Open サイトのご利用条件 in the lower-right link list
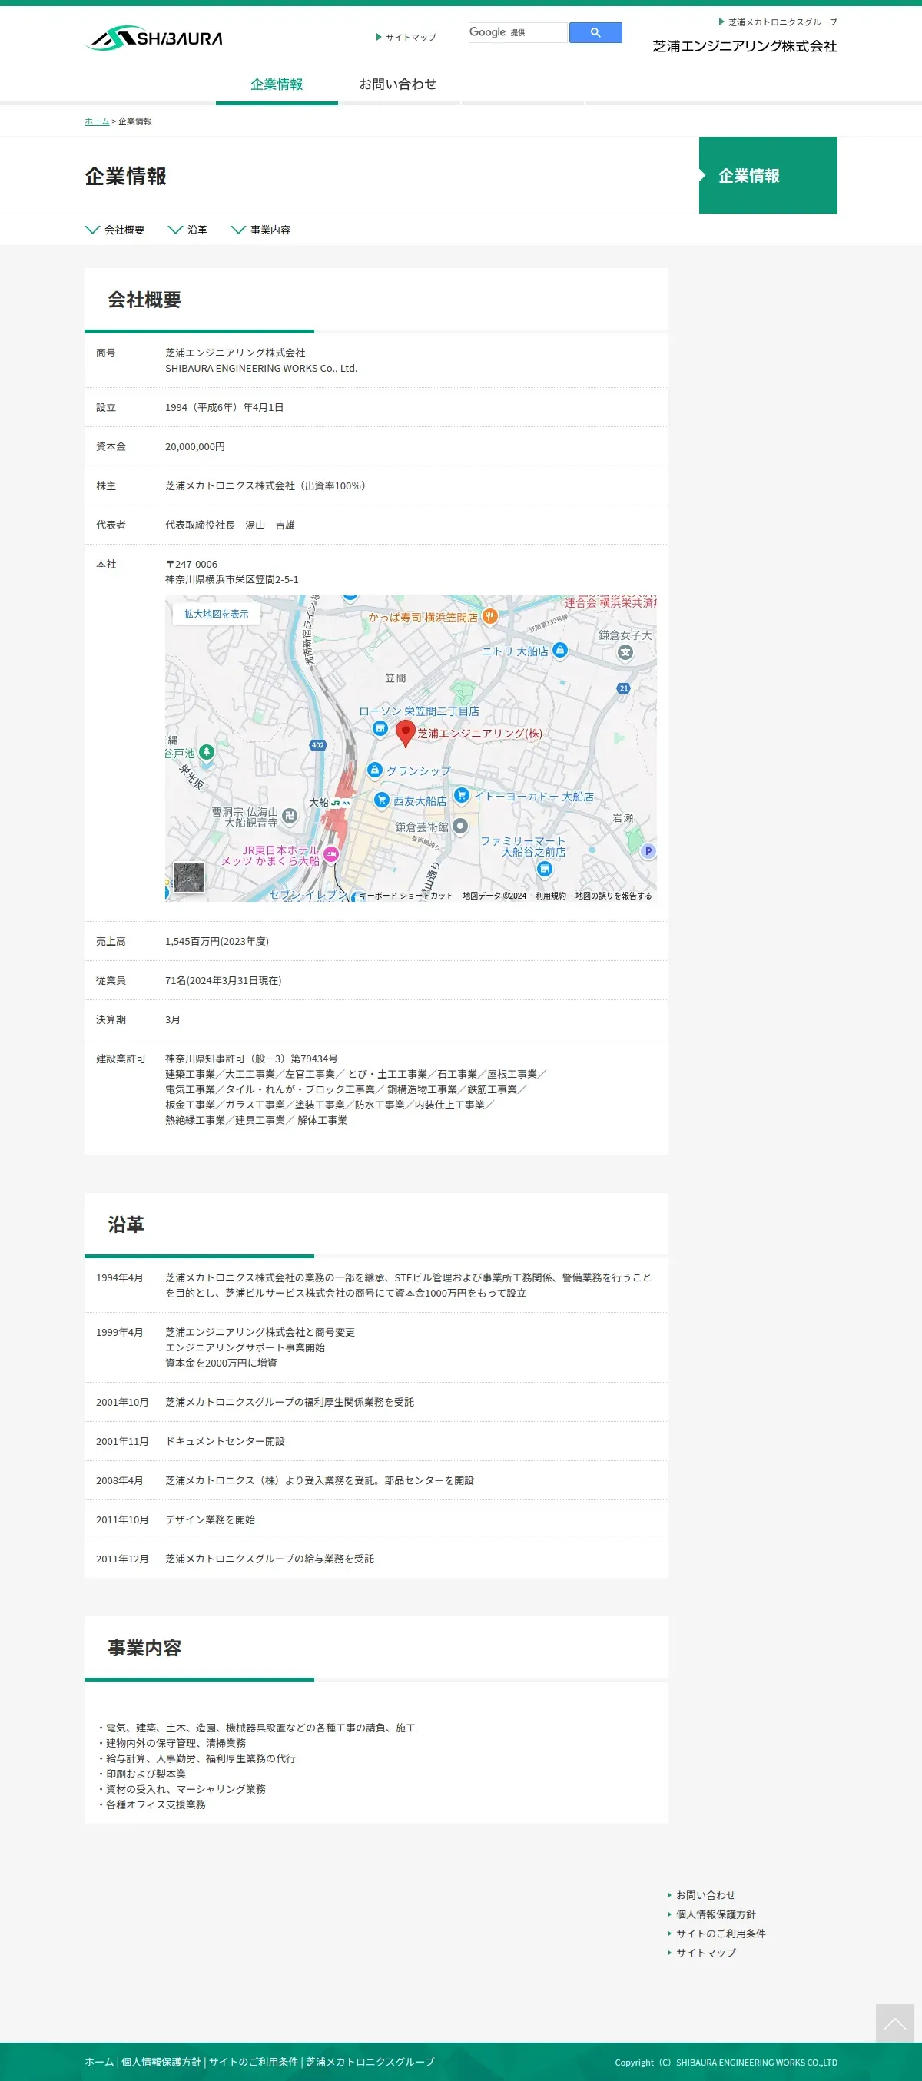 pyautogui.click(x=721, y=1934)
